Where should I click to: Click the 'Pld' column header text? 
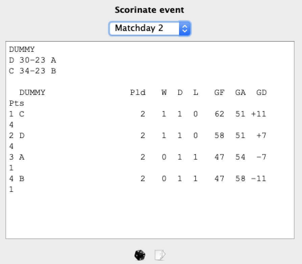(x=138, y=93)
